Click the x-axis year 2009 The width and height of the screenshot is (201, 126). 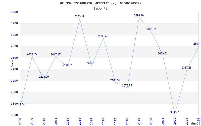[x=32, y=121]
